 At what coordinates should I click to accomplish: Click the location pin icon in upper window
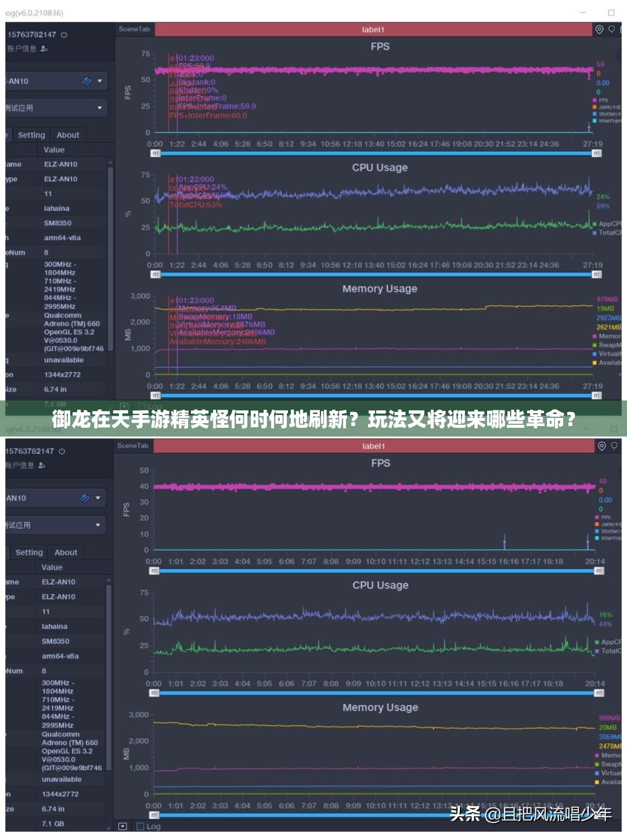(x=600, y=30)
